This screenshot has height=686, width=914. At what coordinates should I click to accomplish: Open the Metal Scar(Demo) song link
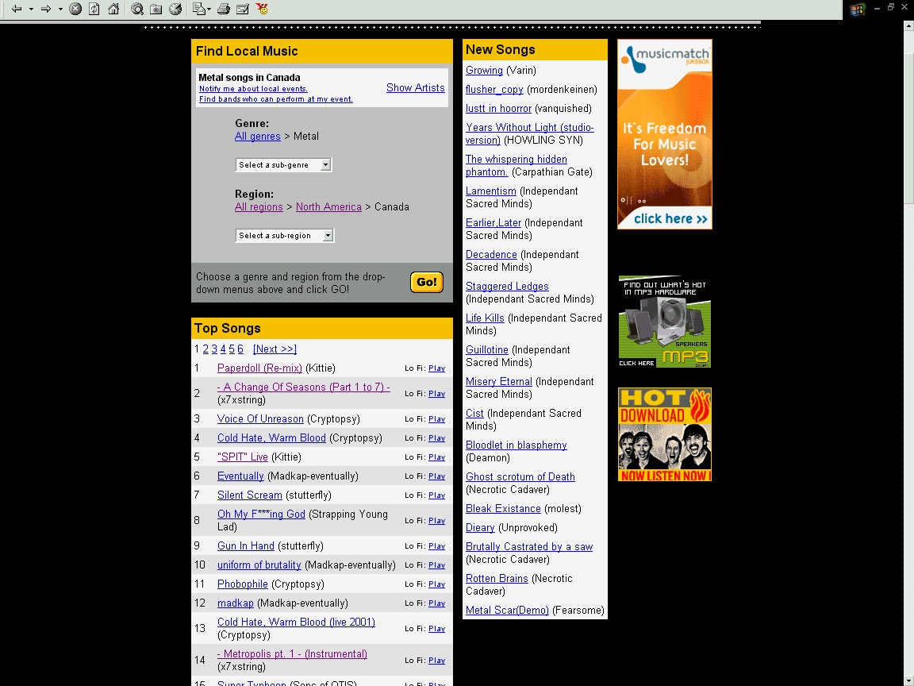point(507,610)
